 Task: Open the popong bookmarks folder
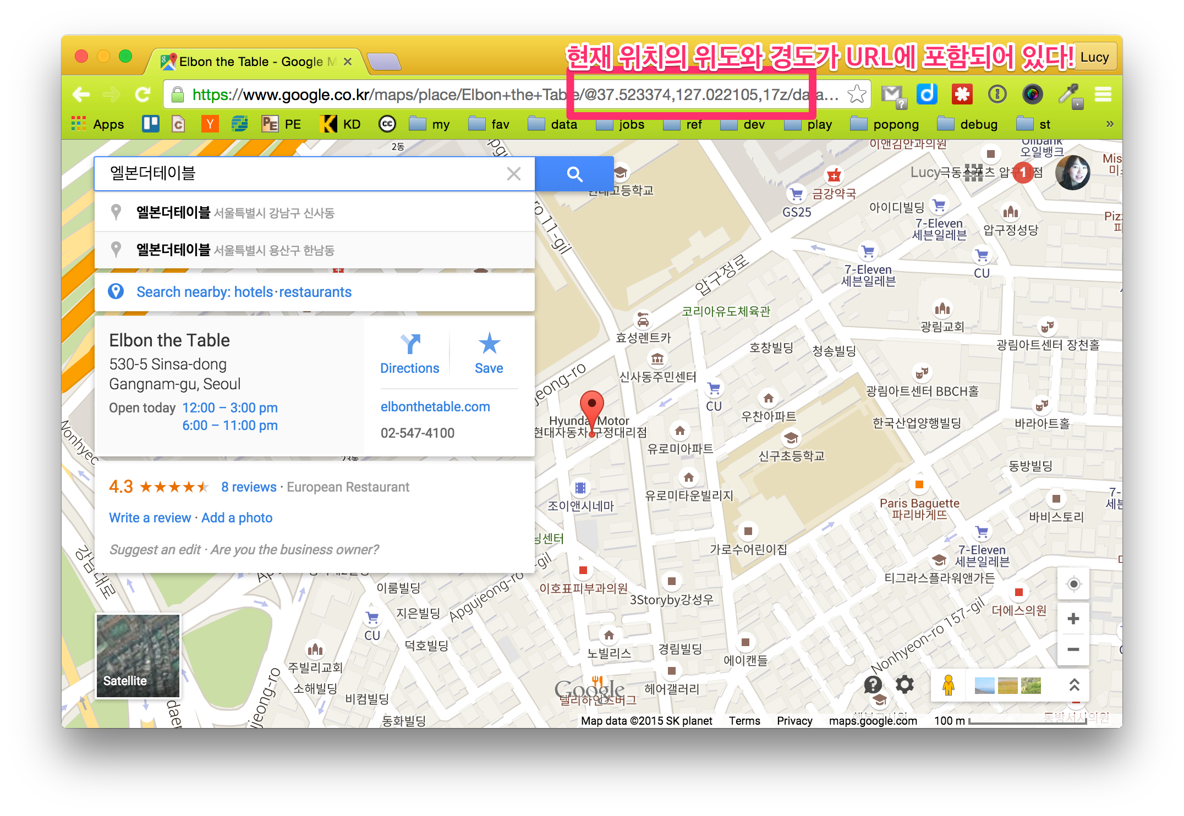(885, 124)
